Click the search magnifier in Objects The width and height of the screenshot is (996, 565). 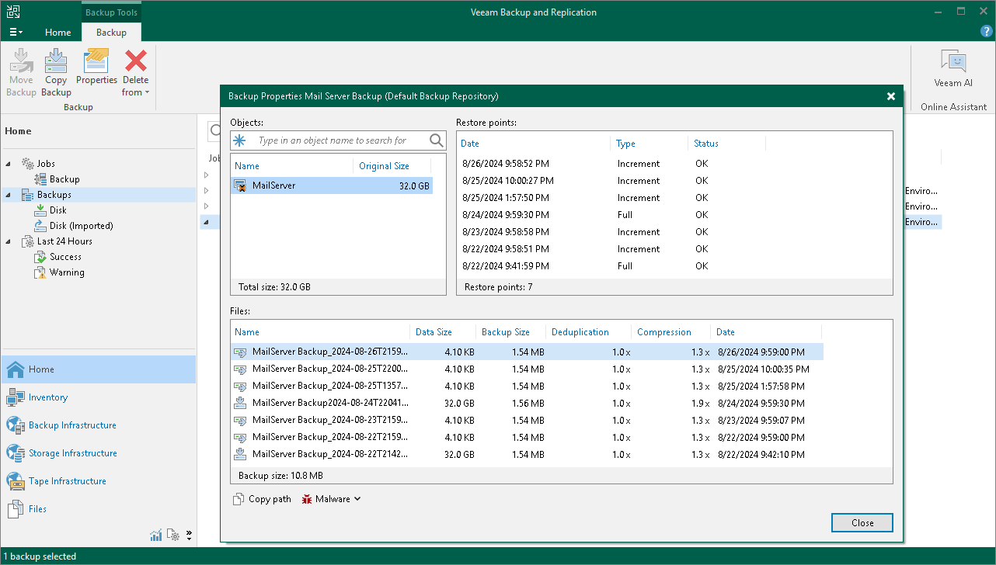[x=437, y=140]
